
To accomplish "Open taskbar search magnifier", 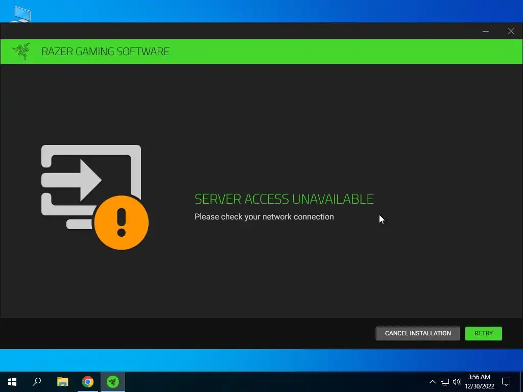I will (x=37, y=382).
